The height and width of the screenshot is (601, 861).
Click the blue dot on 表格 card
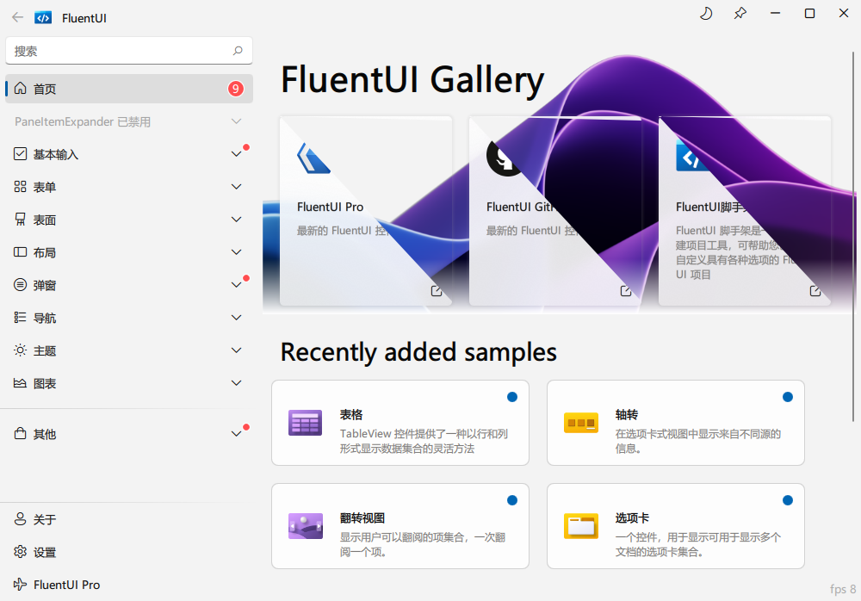(x=512, y=397)
